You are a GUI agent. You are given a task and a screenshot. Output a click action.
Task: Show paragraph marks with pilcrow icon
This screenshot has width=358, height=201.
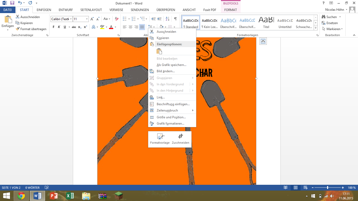point(175,19)
